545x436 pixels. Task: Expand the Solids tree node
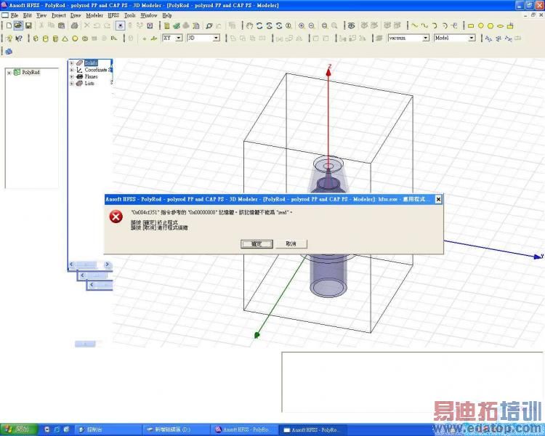(x=72, y=63)
